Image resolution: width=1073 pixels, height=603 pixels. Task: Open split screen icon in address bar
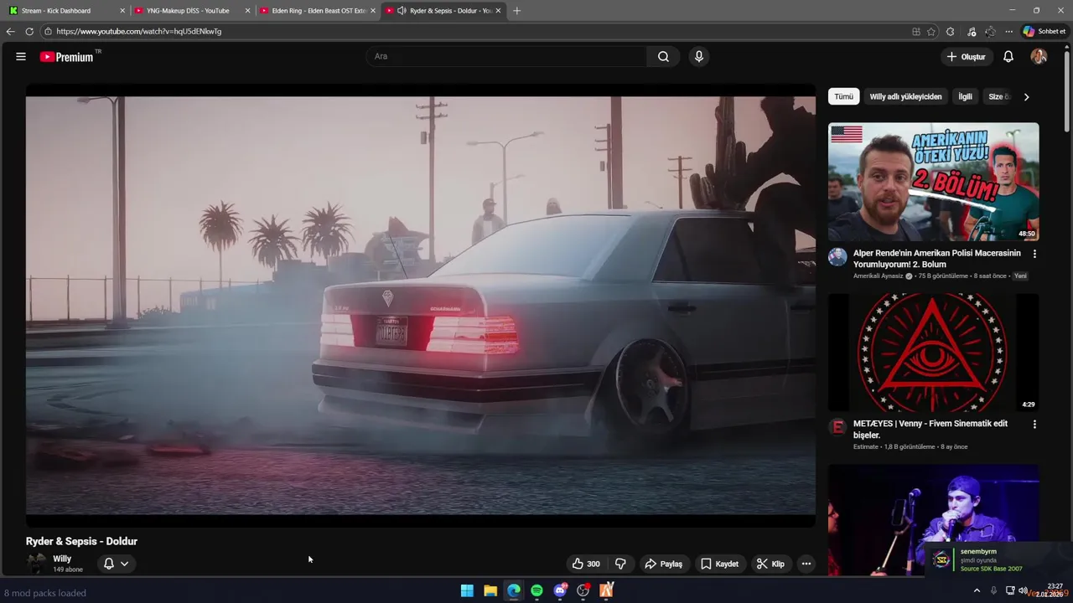tap(916, 32)
